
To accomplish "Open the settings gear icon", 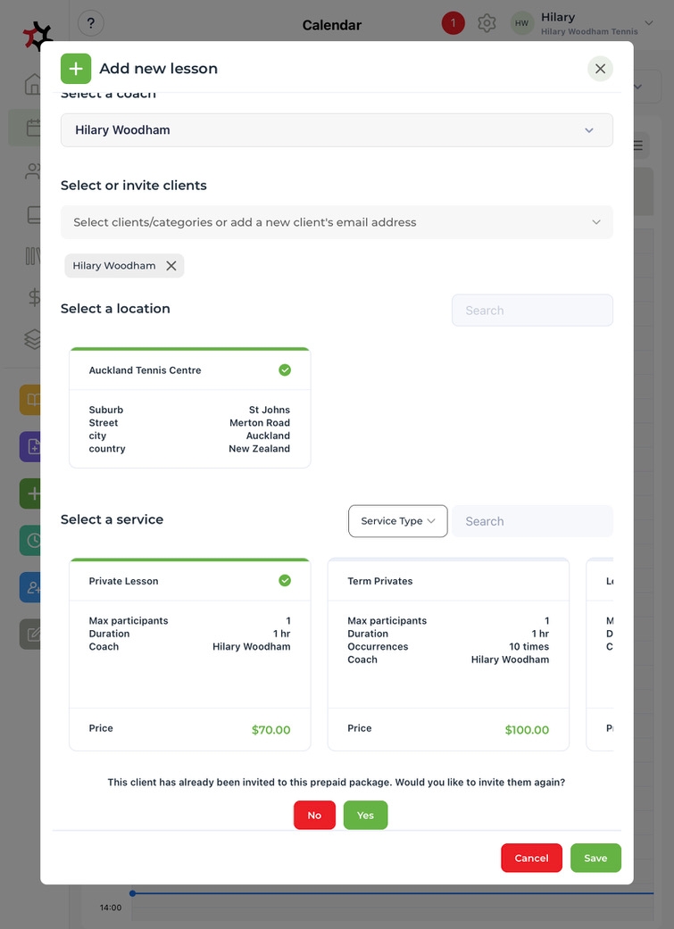I will tap(487, 23).
